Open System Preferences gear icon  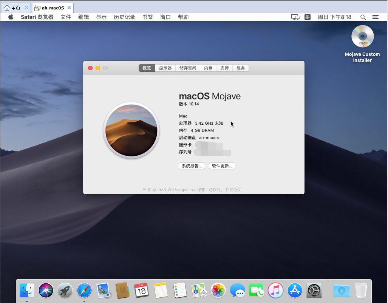314,290
